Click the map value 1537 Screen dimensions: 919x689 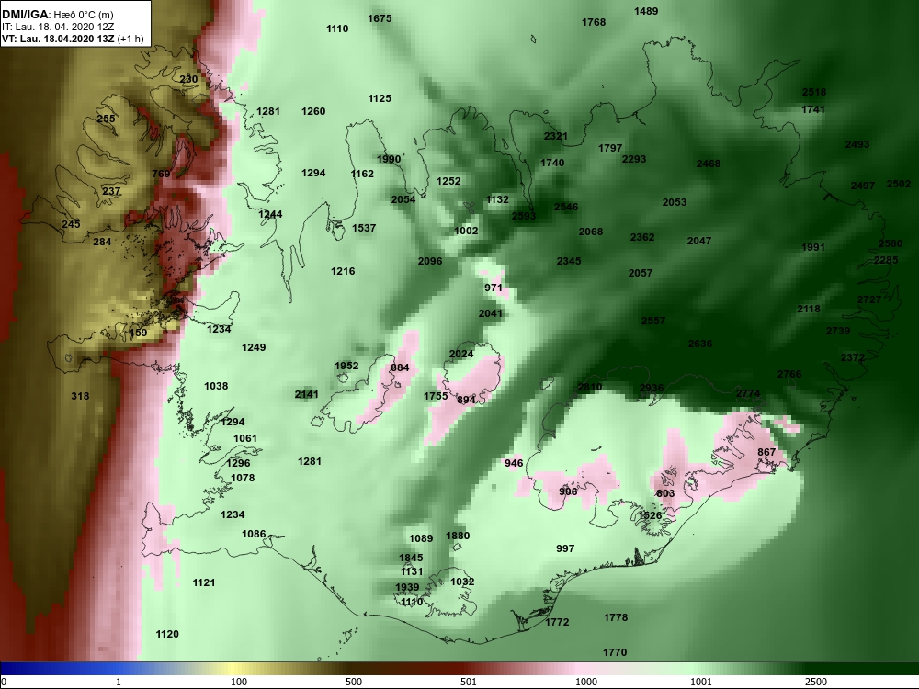coord(364,229)
